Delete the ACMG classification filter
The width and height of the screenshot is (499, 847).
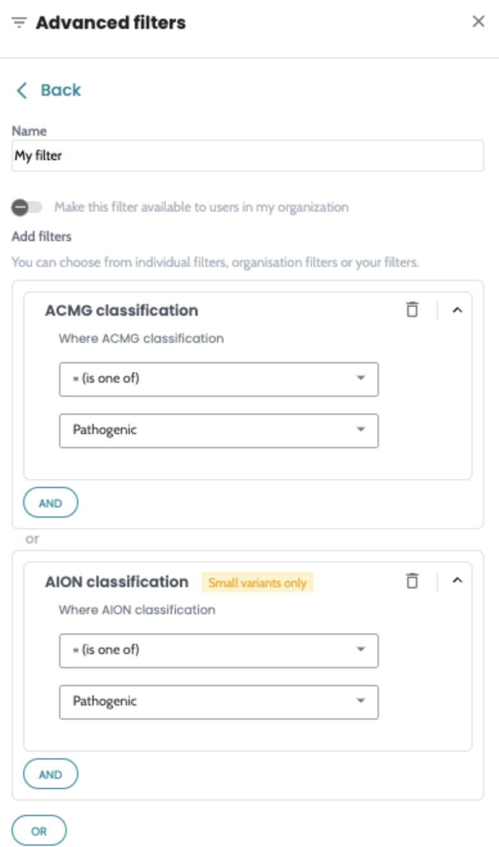412,310
